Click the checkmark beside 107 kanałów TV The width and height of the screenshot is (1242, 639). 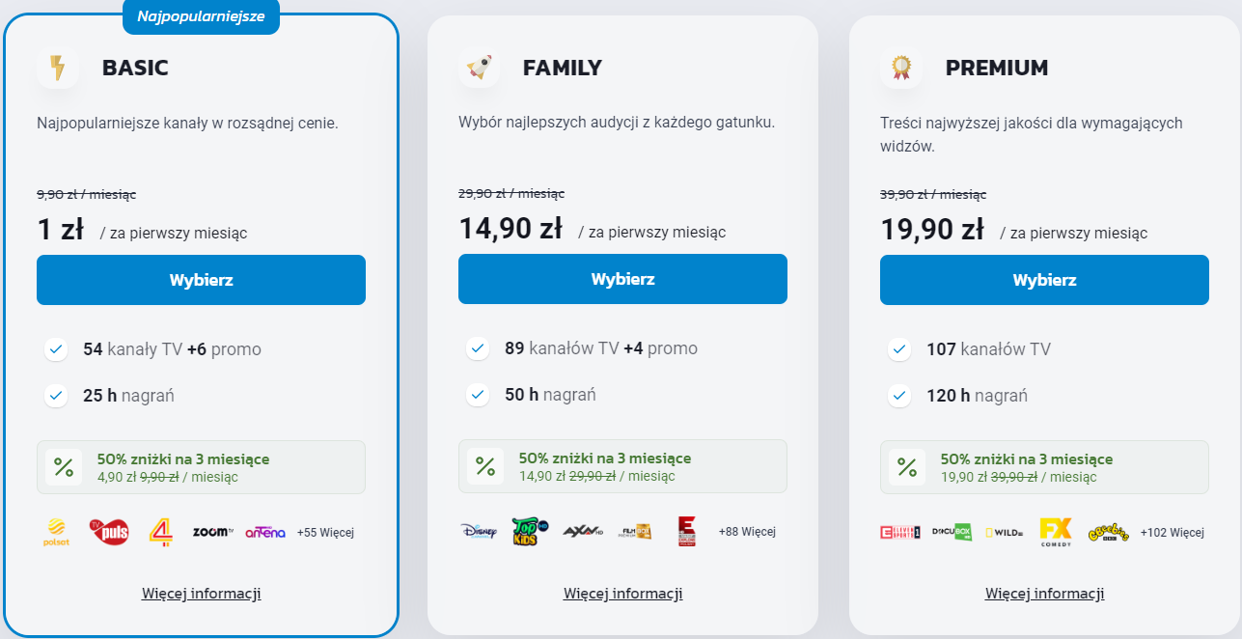pos(899,348)
